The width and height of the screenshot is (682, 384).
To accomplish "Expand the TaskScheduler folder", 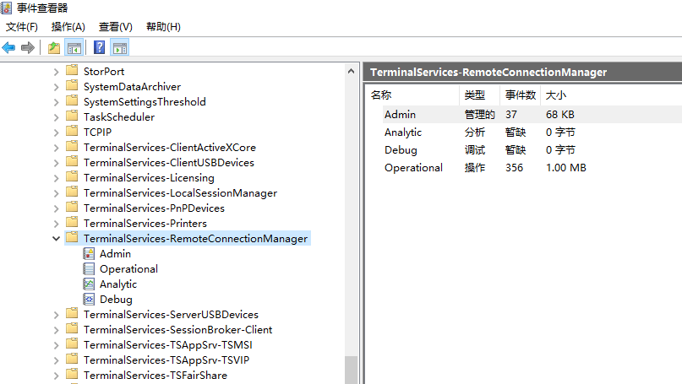I will (x=56, y=117).
